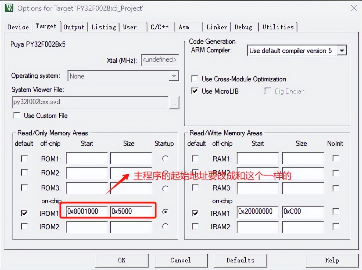The image size is (362, 270).
Task: Restore settings with the Defaults button
Action: [x=240, y=260]
